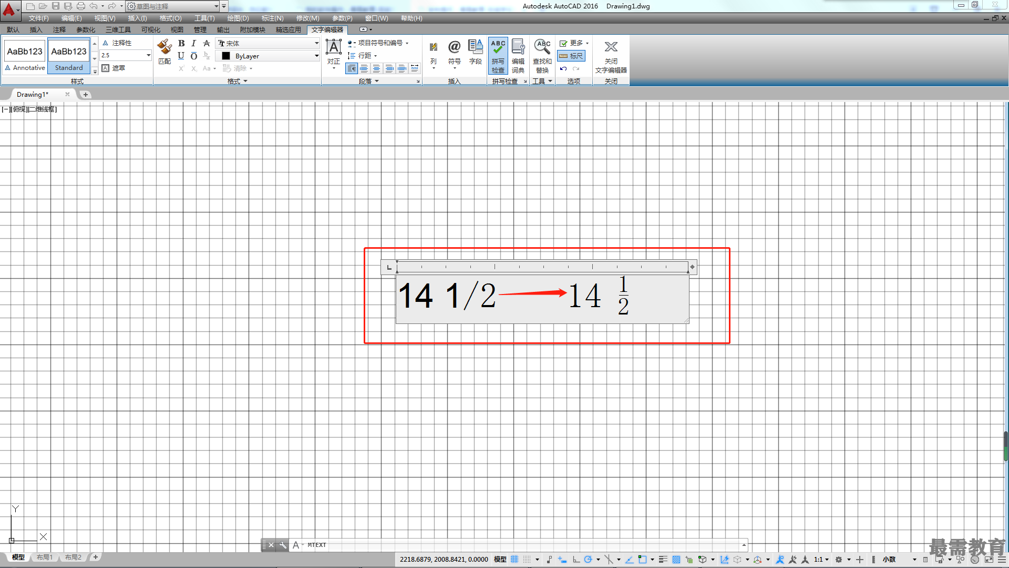Click the Polar tracking icon in status bar
The image size is (1009, 568).
(x=588, y=560)
